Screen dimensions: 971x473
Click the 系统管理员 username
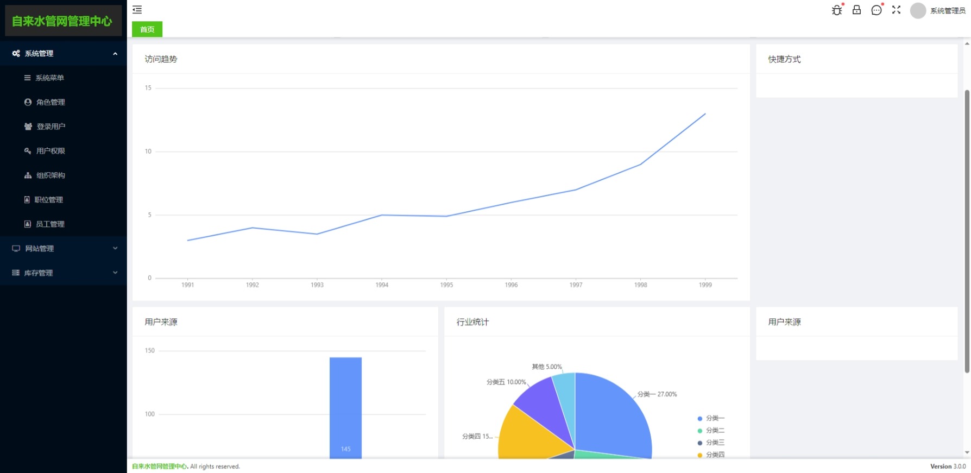click(948, 11)
